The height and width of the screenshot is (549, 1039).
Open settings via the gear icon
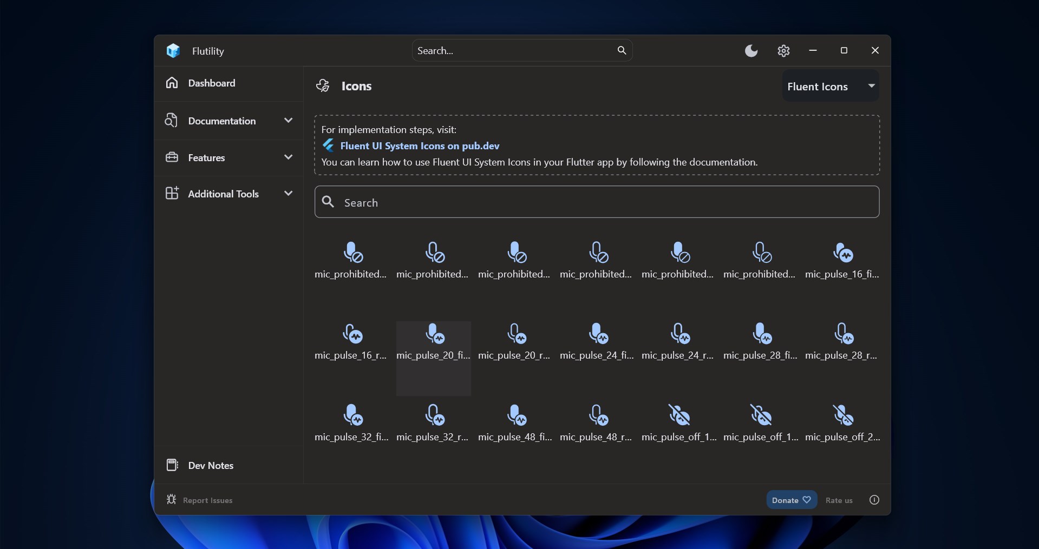pos(783,51)
